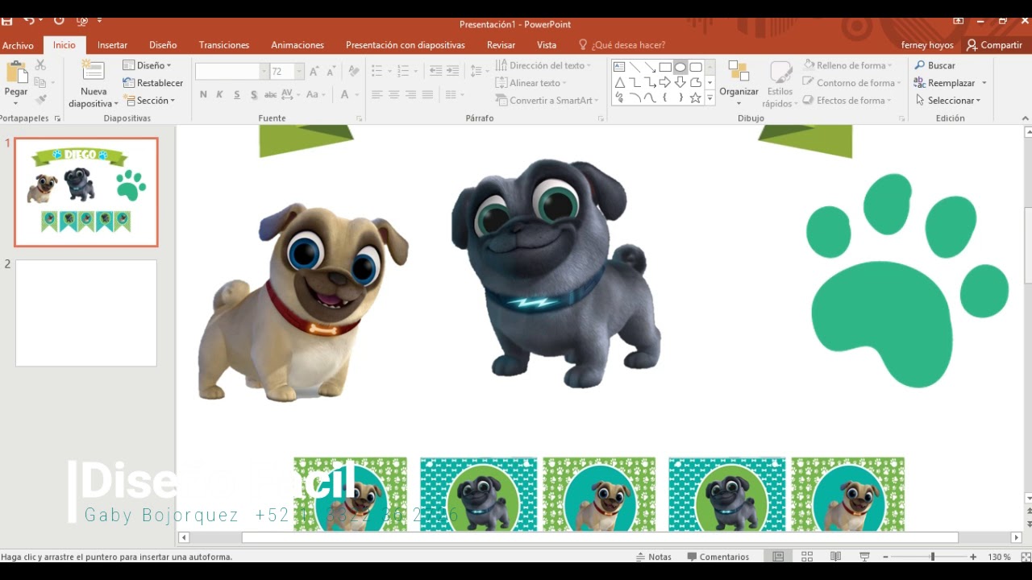Select the rounded rectangle shape
The width and height of the screenshot is (1032, 580).
(x=696, y=67)
